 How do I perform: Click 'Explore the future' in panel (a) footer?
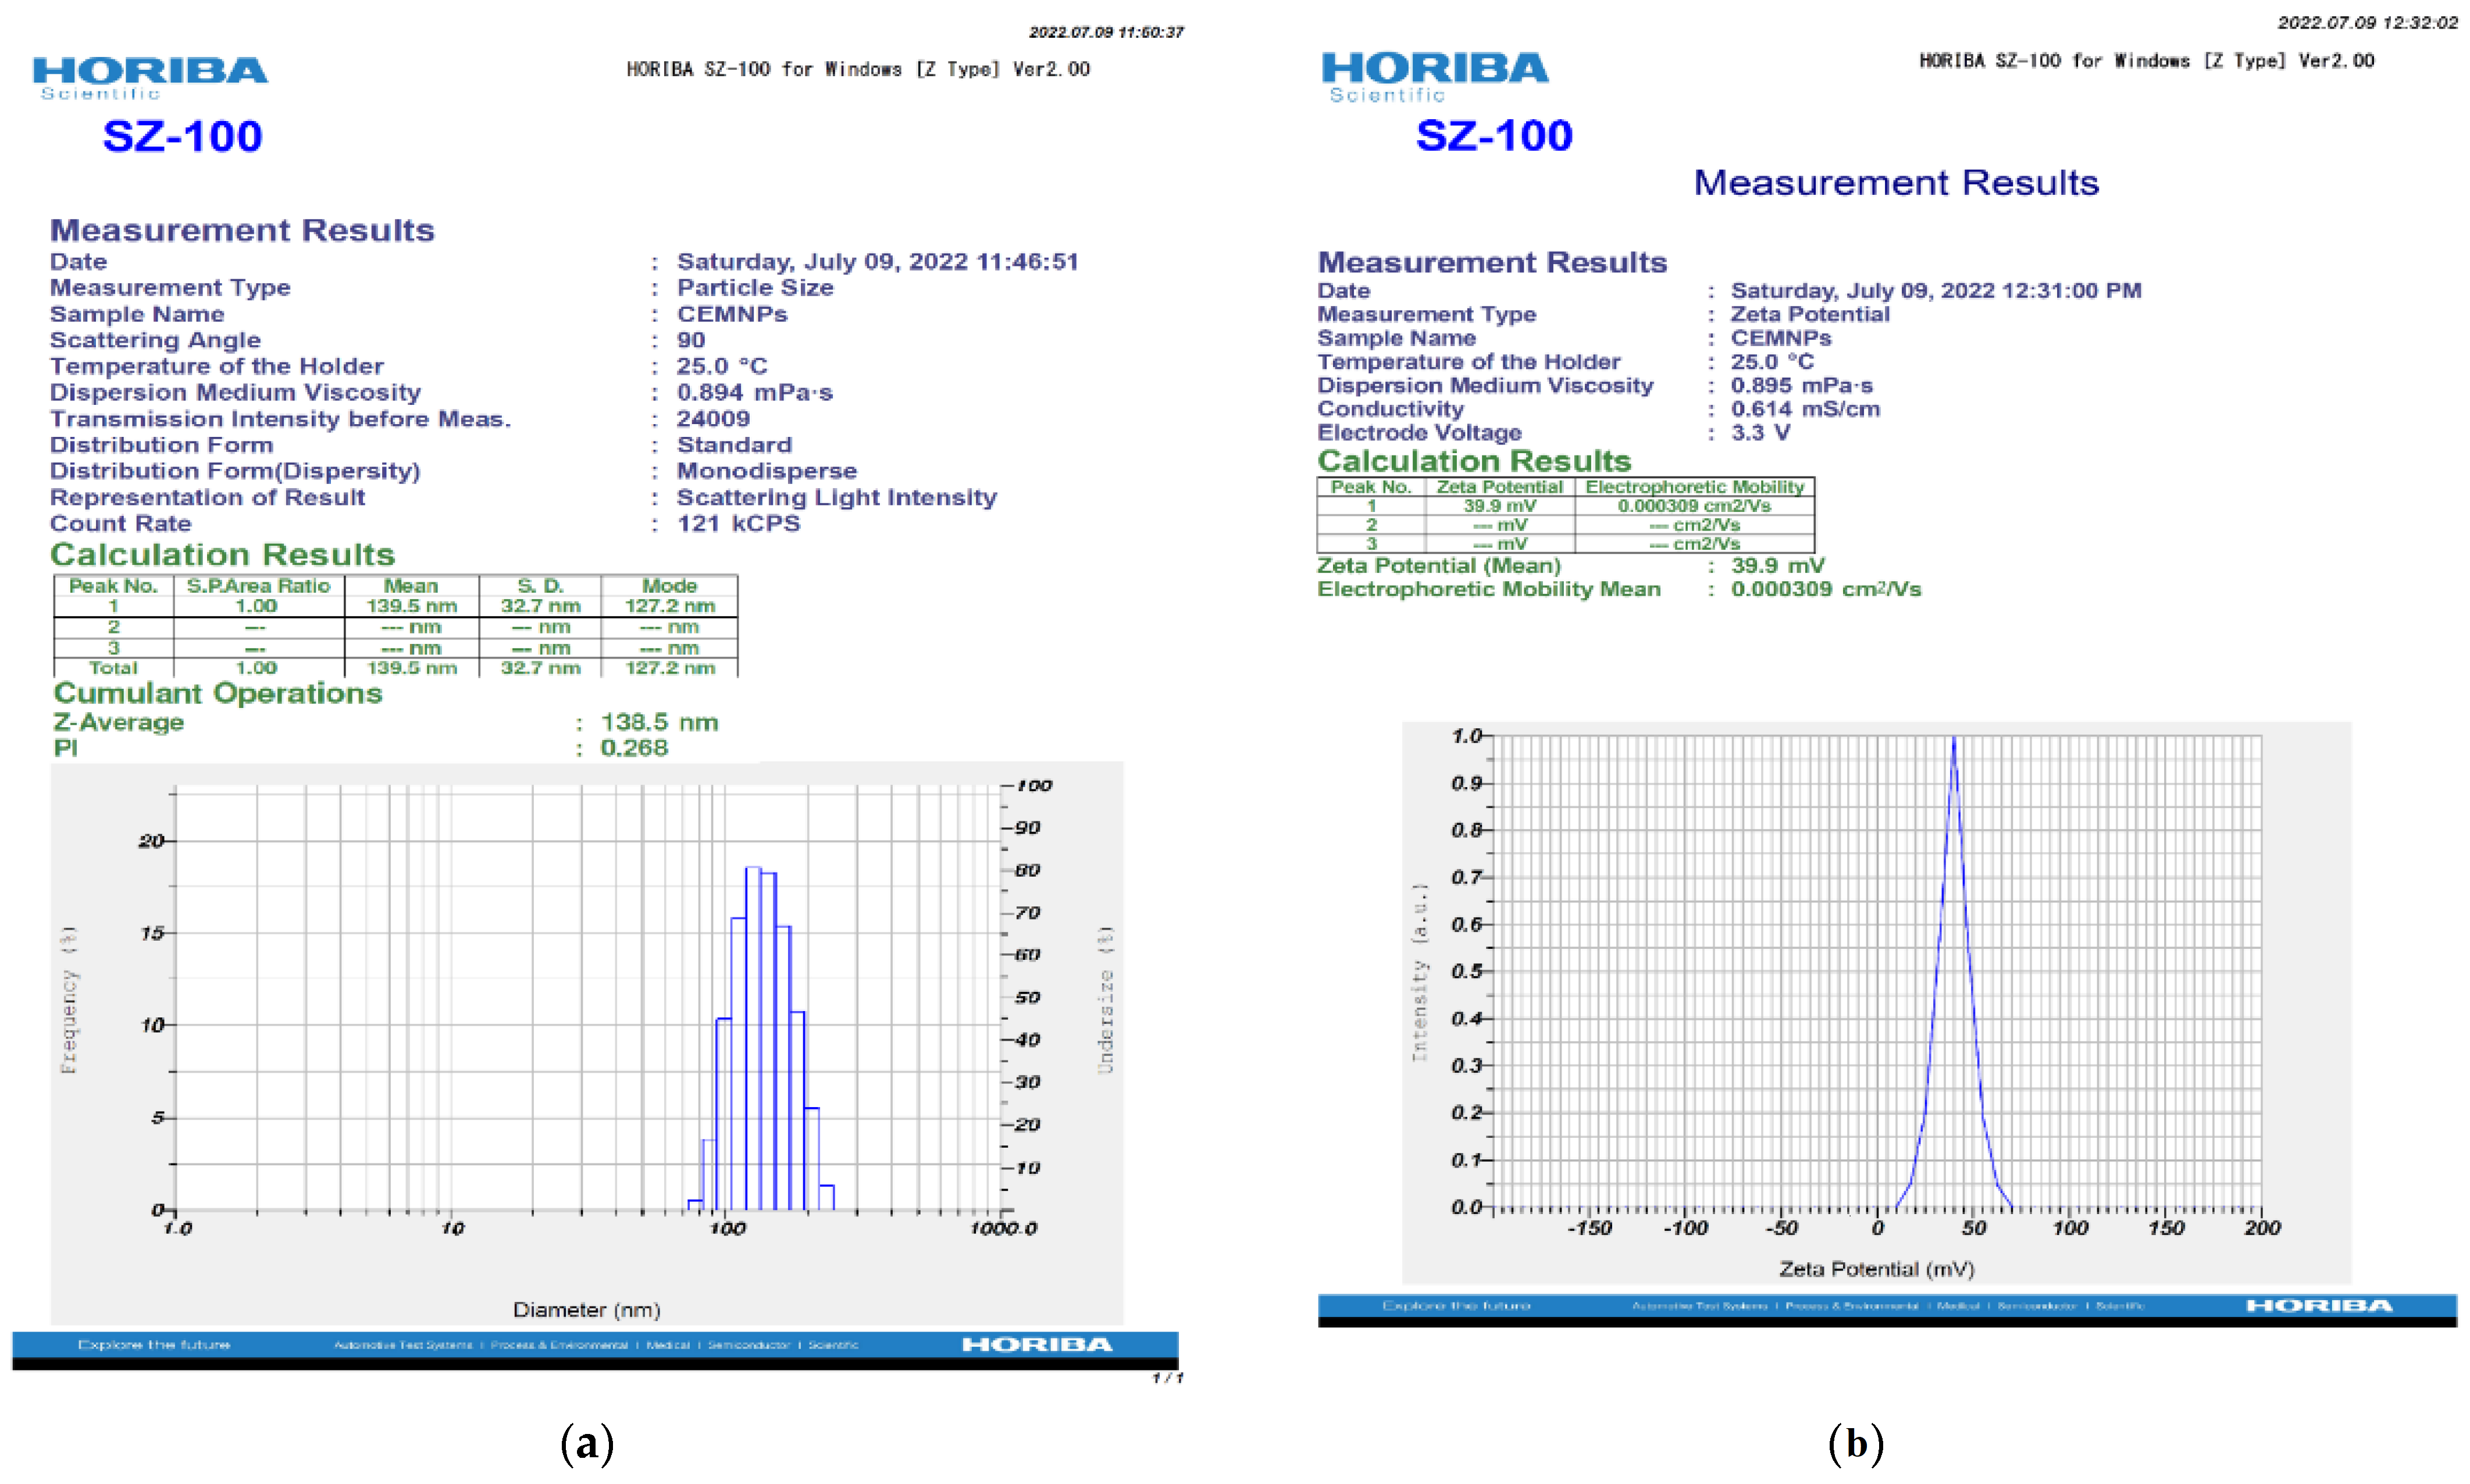[x=154, y=1345]
